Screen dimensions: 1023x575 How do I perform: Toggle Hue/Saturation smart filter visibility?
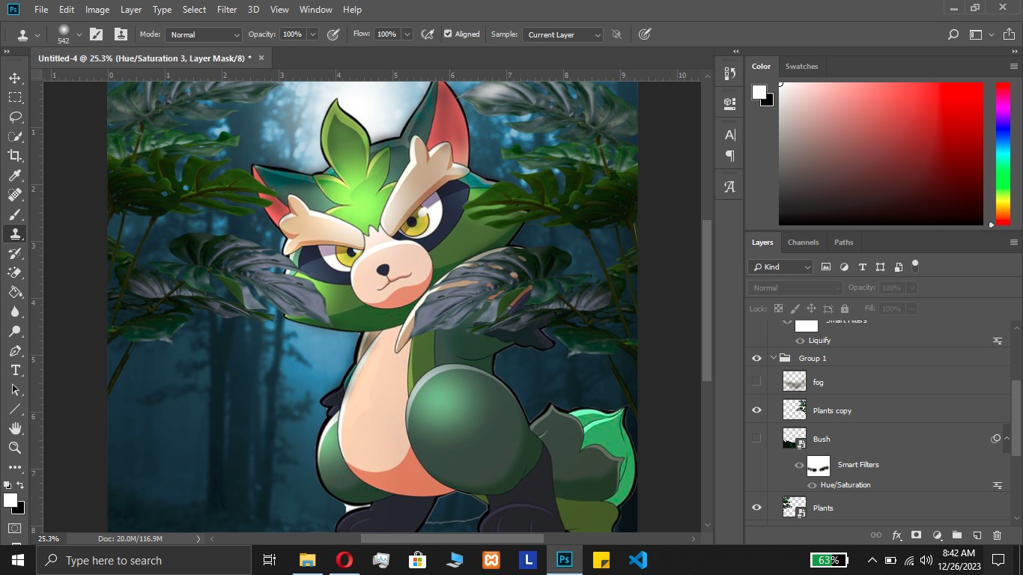(x=812, y=485)
